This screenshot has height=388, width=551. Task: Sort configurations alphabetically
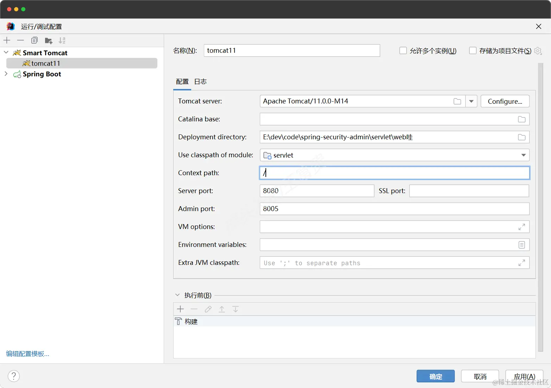[62, 40]
